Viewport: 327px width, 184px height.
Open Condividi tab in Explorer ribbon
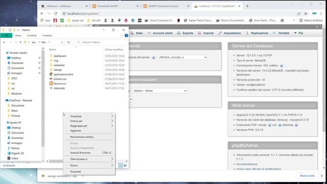32,35
